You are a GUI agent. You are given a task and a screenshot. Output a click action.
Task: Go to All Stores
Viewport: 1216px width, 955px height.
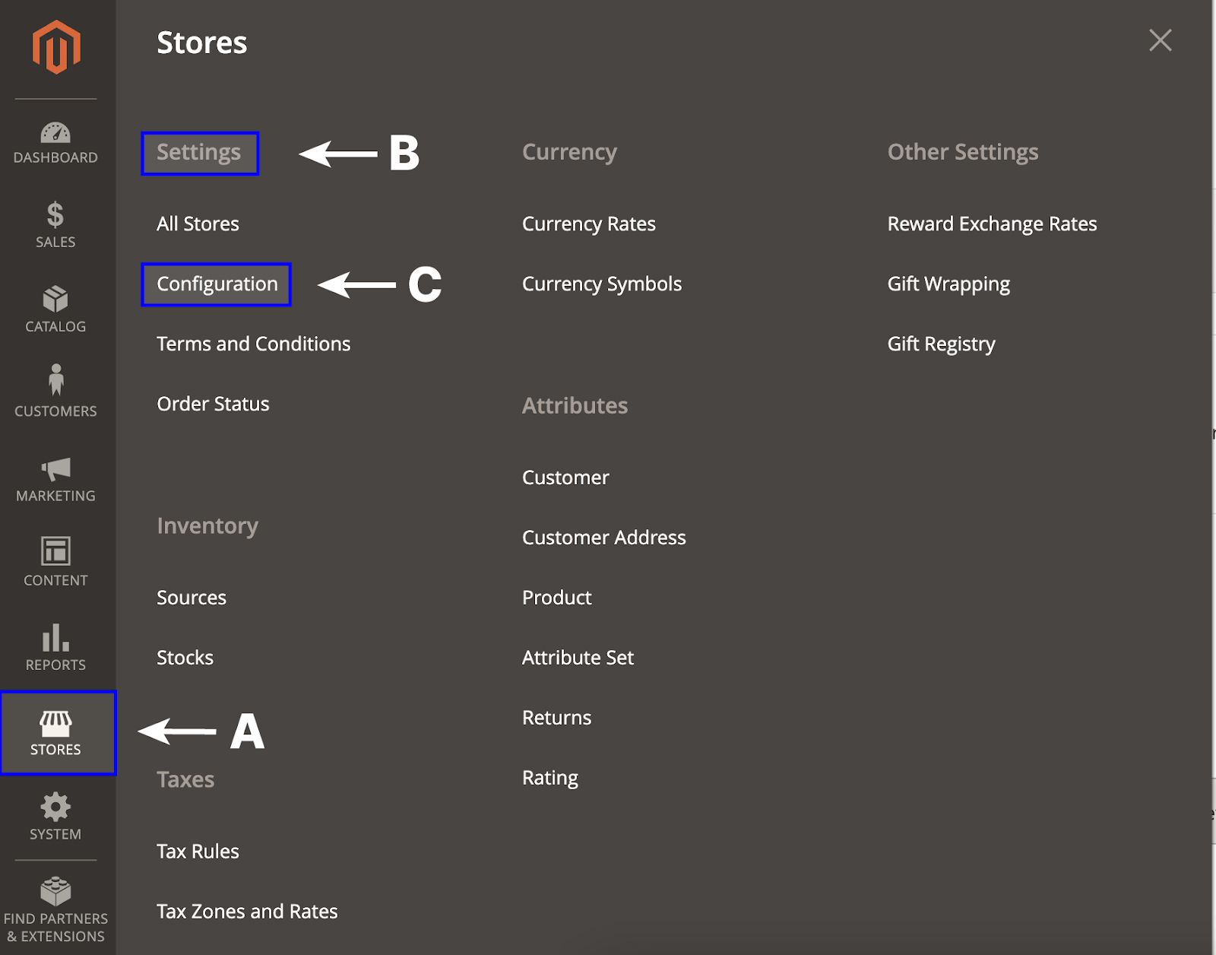pyautogui.click(x=198, y=224)
